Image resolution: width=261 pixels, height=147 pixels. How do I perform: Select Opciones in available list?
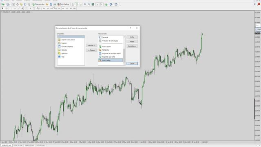tap(71, 53)
